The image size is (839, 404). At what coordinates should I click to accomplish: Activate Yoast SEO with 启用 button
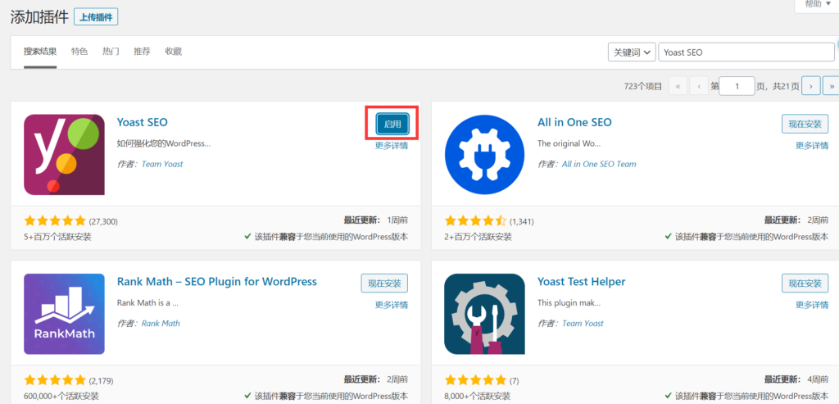pos(392,124)
